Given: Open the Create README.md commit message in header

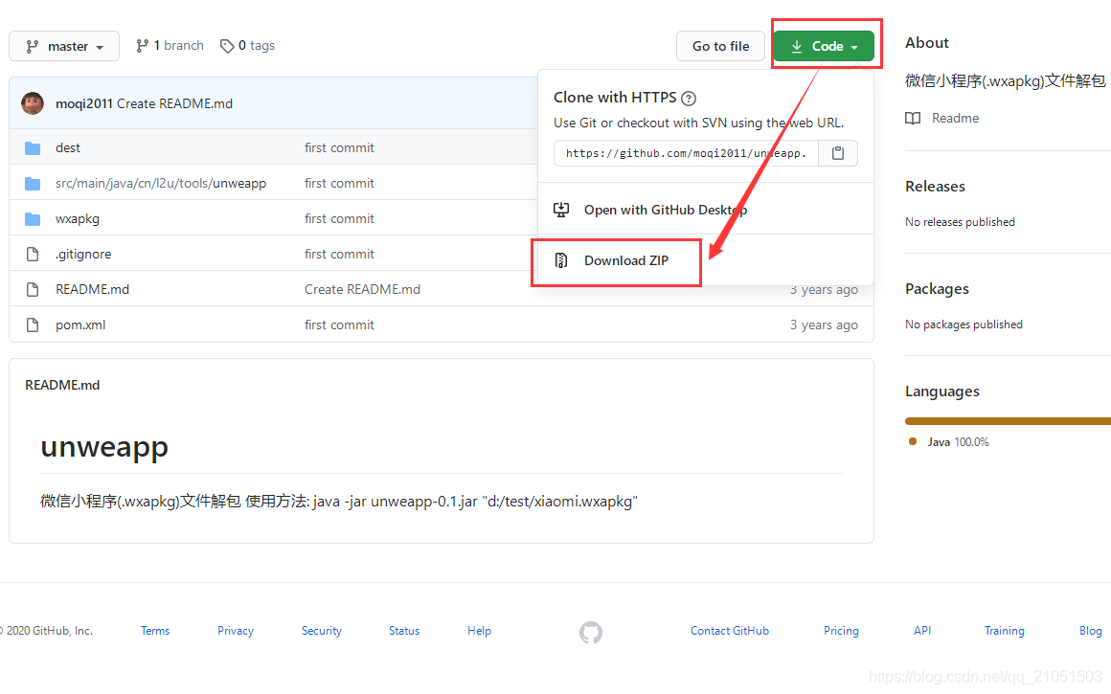Looking at the screenshot, I should [174, 103].
